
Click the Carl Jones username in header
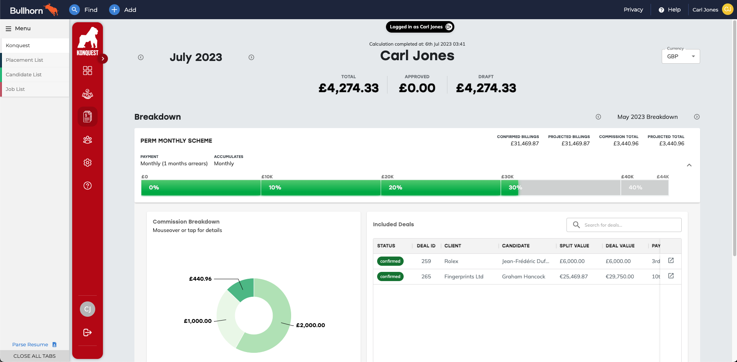coord(705,10)
